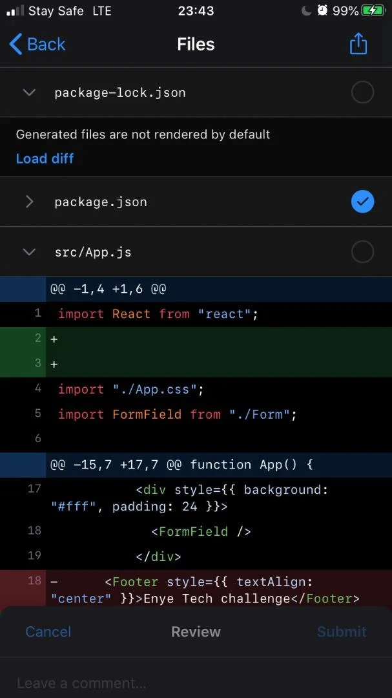Mark src/App.js as viewed
This screenshot has height=698, width=392.
(362, 252)
